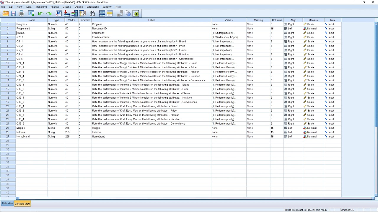Image resolution: width=378 pixels, height=212 pixels.
Task: Click the Right align icon for ENROL row
Action: pos(286,33)
